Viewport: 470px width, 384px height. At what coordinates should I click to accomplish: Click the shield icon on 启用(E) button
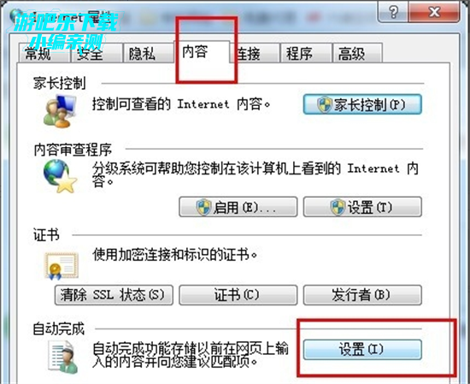click(x=203, y=207)
